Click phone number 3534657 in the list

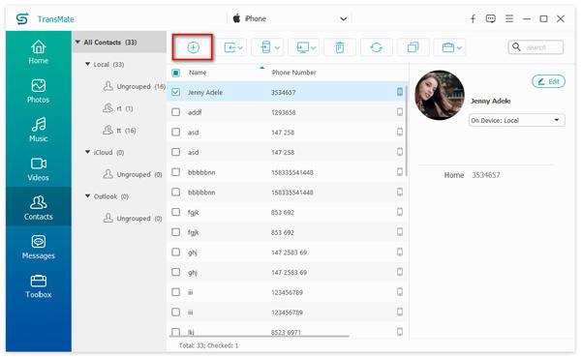pos(283,92)
